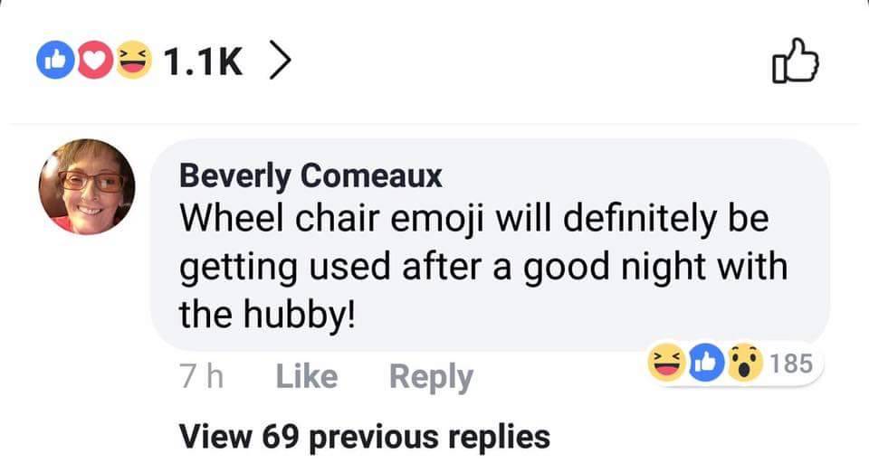Image resolution: width=869 pixels, height=463 pixels.
Task: Click the "the hubby!" line of the comment
Action: [266, 314]
